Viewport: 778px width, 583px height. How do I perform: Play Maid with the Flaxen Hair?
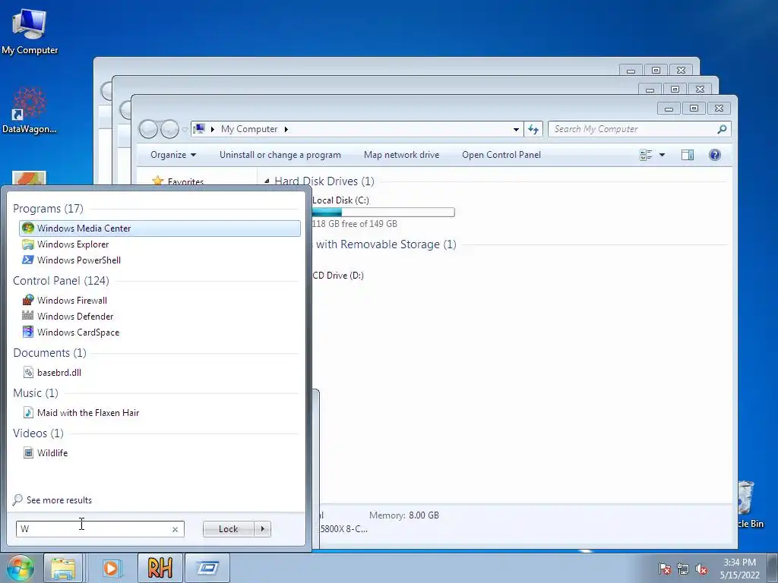[81, 412]
